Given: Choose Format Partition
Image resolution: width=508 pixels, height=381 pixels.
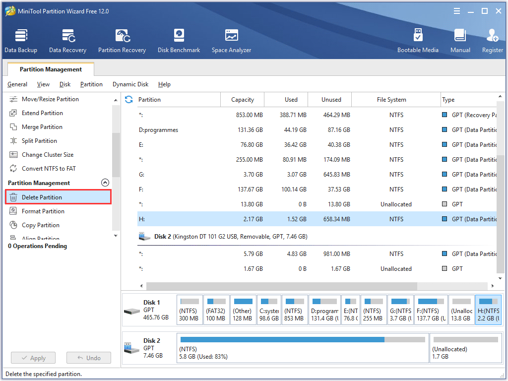Looking at the screenshot, I should point(43,211).
